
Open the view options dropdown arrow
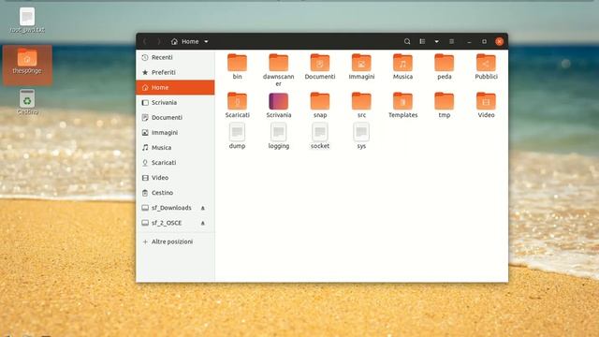436,41
